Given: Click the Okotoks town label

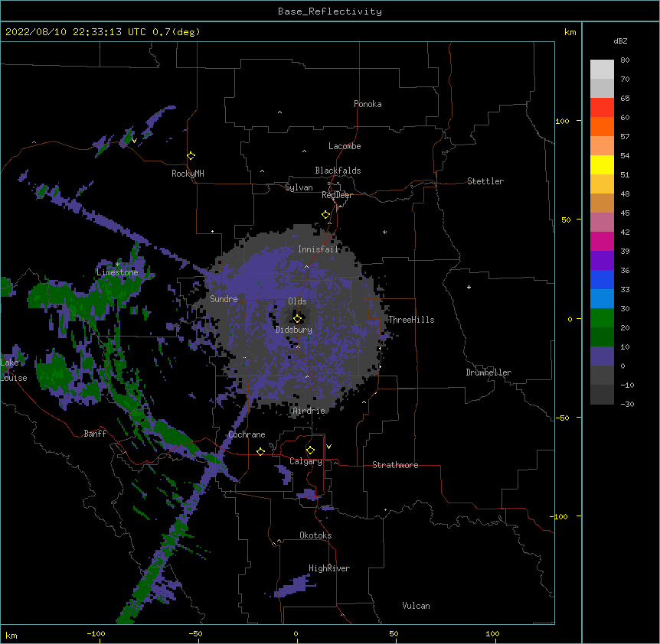Looking at the screenshot, I should click(315, 535).
